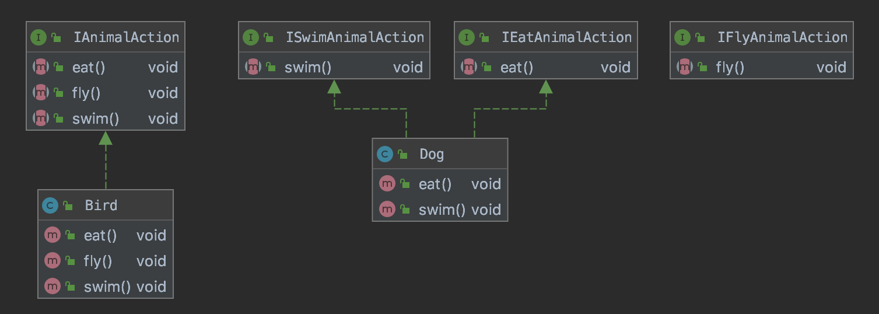879x314 pixels.
Task: Click dashed arrow from Bird to IAnimalAction
Action: [106, 166]
